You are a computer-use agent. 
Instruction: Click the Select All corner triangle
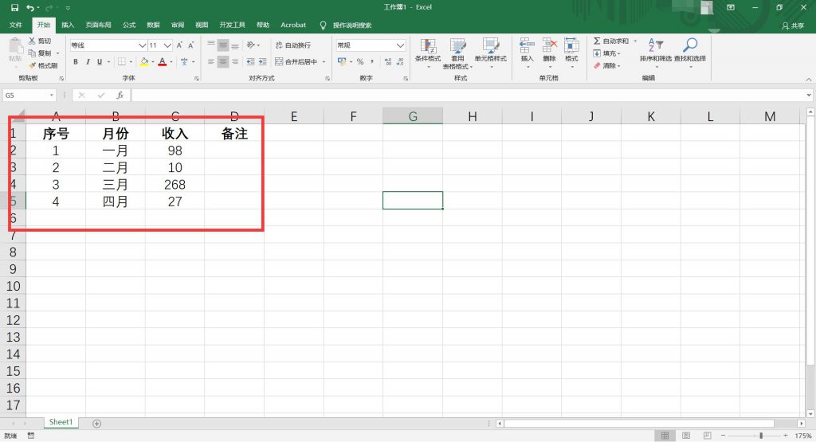coord(18,115)
